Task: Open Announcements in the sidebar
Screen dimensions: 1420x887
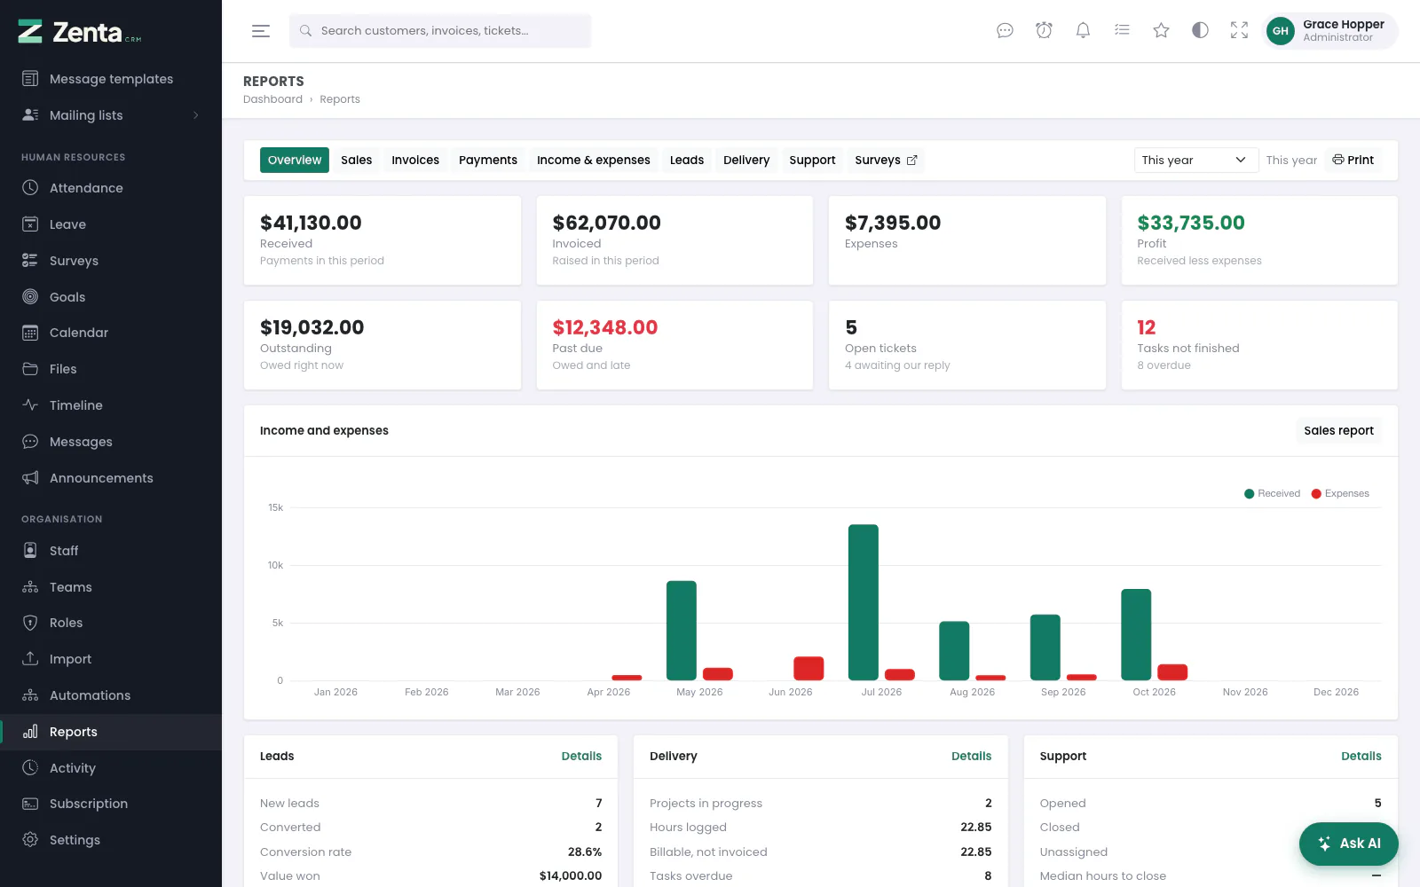Action: 111,478
